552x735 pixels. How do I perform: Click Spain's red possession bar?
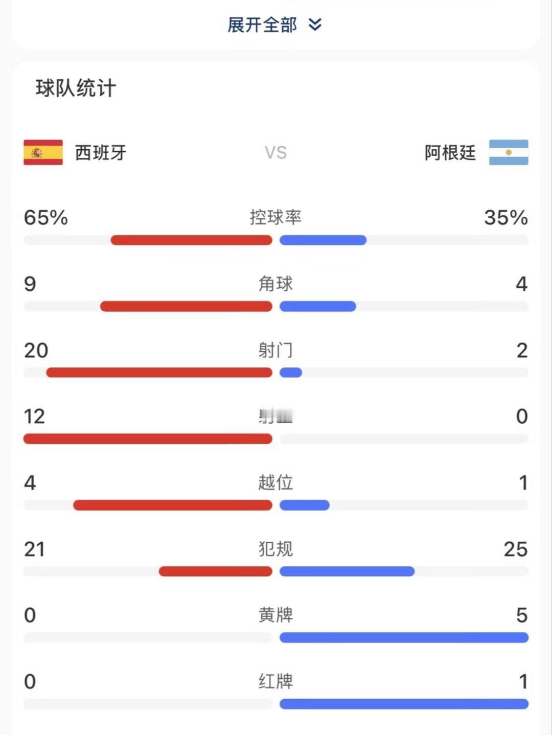pyautogui.click(x=191, y=240)
